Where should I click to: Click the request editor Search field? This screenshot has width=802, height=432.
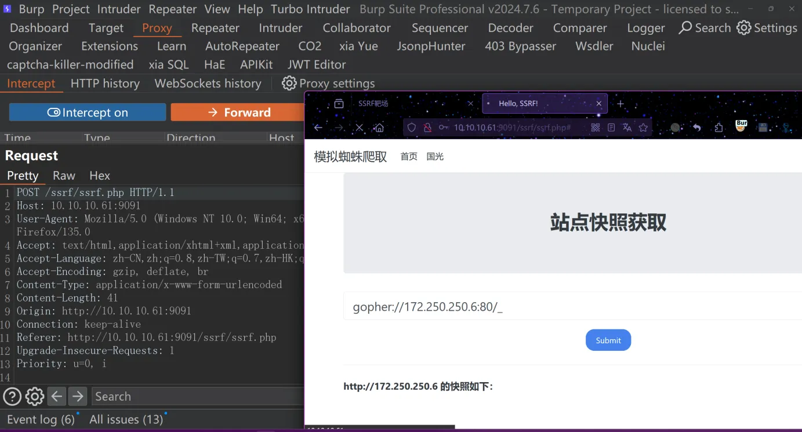click(198, 397)
